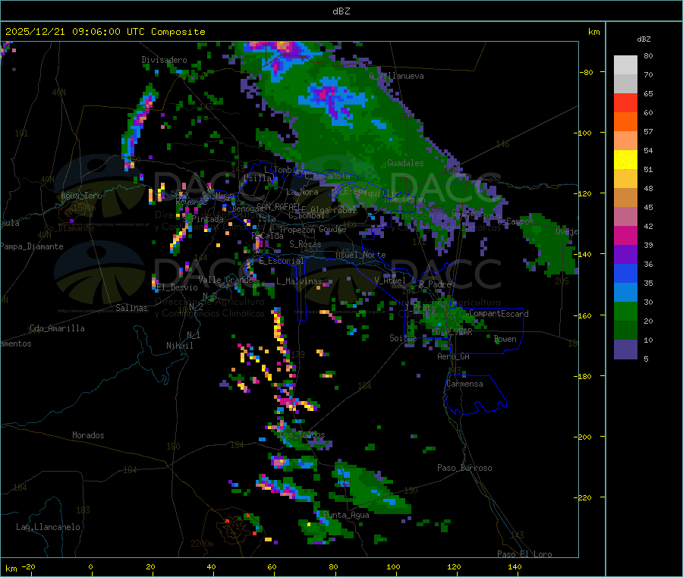Image resolution: width=683 pixels, height=577 pixels.
Task: Click the Guadales map label
Action: click(x=405, y=163)
